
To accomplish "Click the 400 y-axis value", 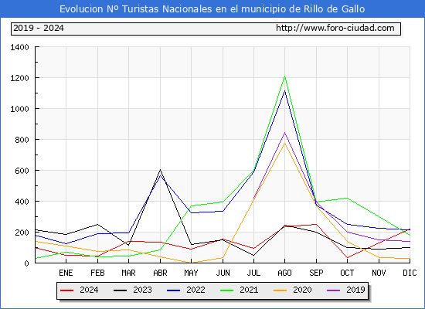I will coord(22,202).
